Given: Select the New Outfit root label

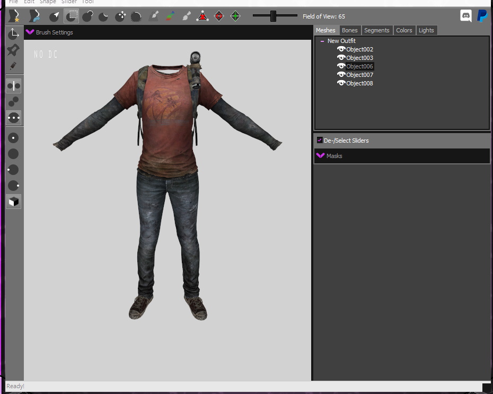Looking at the screenshot, I should click(341, 41).
